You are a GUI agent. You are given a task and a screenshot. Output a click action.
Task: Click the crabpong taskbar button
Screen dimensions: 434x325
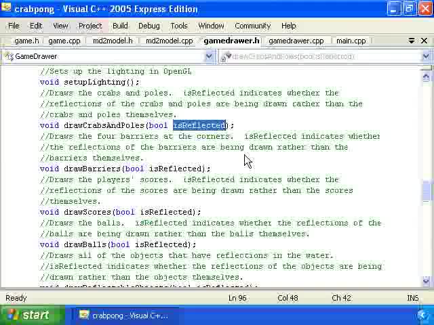[127, 316]
